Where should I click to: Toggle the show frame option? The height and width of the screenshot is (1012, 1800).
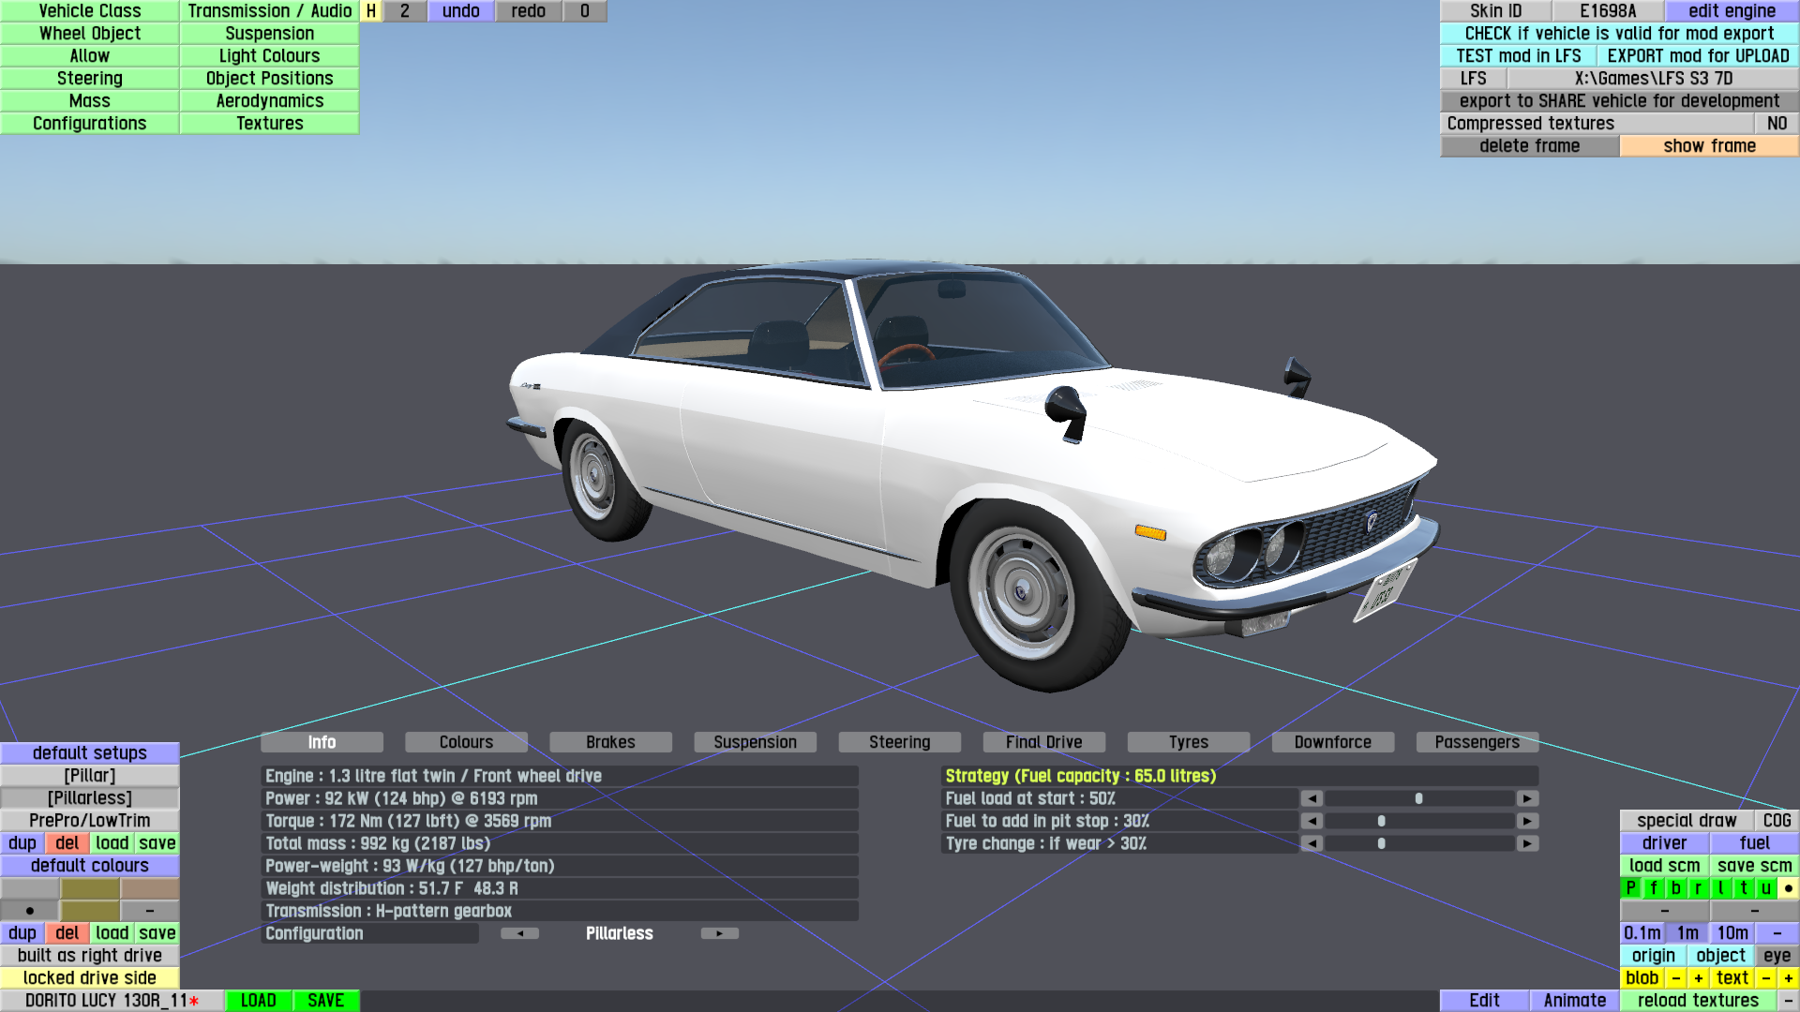(1708, 146)
